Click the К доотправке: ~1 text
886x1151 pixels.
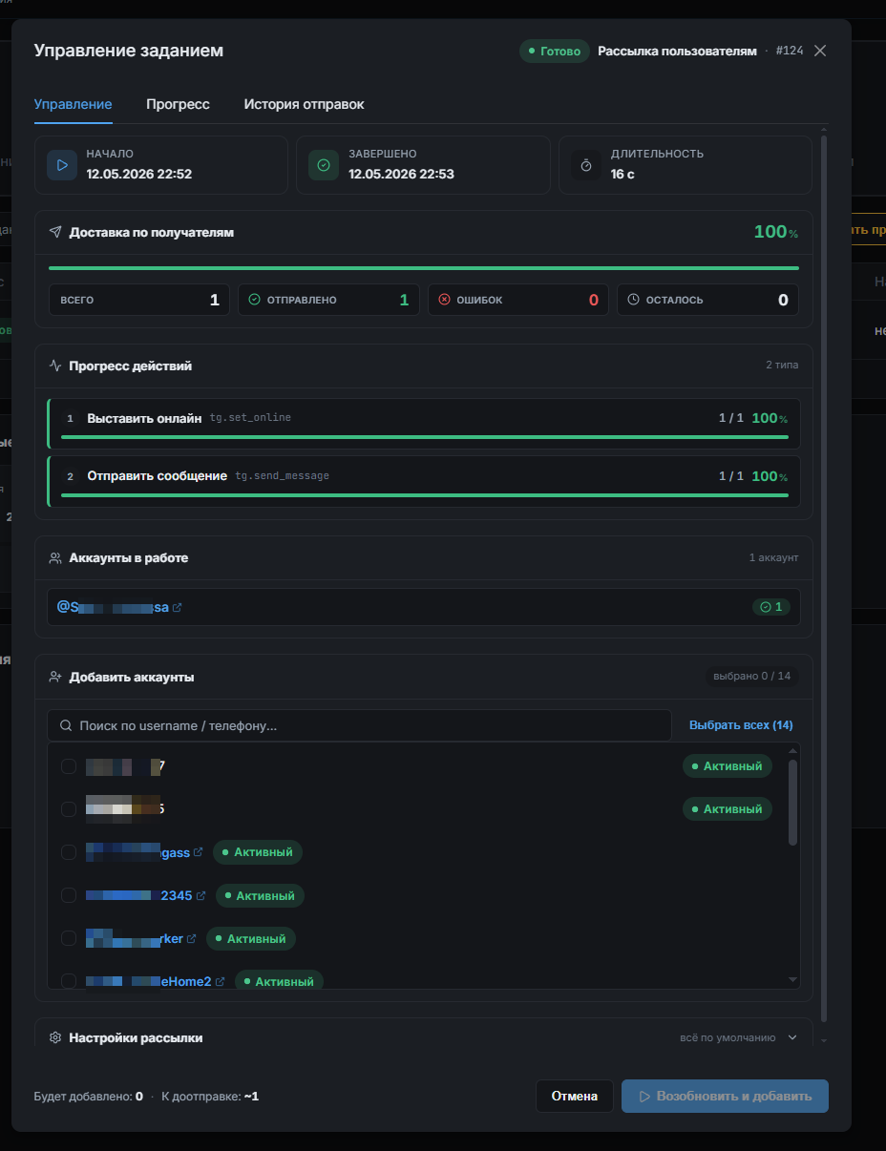(210, 1097)
